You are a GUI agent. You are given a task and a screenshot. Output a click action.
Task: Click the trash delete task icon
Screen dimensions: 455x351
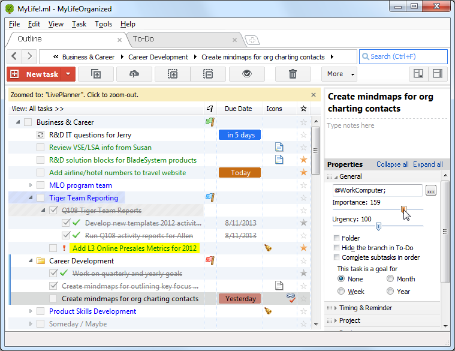tap(293, 74)
